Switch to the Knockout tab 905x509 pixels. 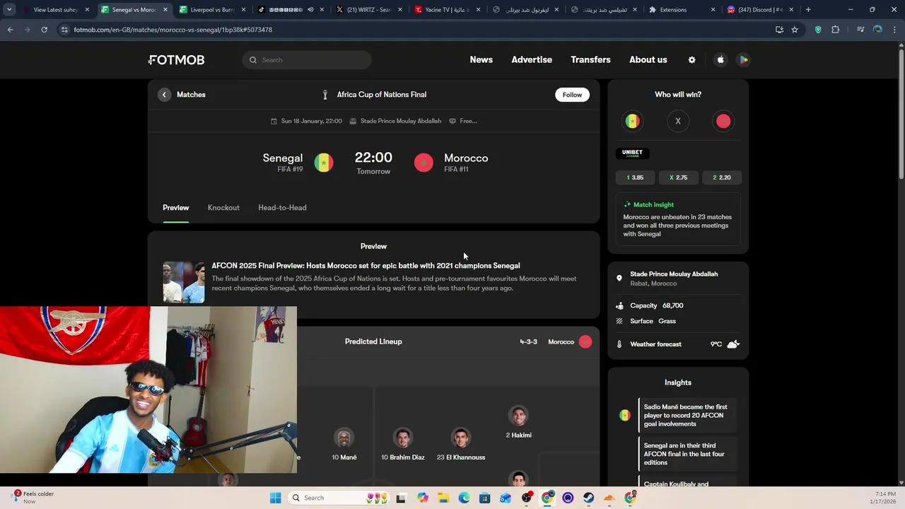(223, 208)
